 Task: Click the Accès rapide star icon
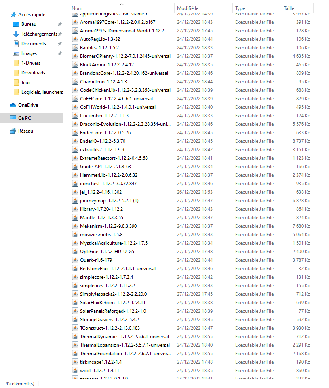coord(13,15)
